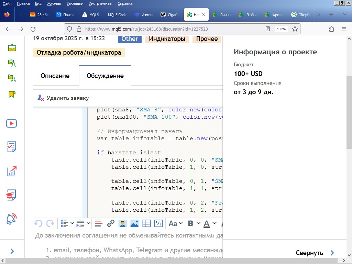Expand the bold formatting dropdown
The height and width of the screenshot is (264, 352).
click(x=198, y=224)
